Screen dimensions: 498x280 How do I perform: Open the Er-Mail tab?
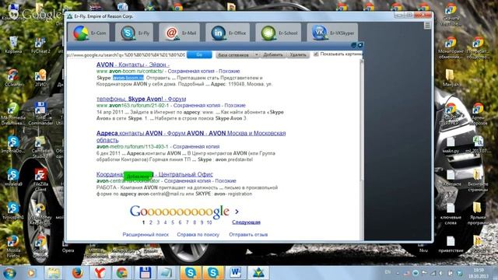point(180,33)
